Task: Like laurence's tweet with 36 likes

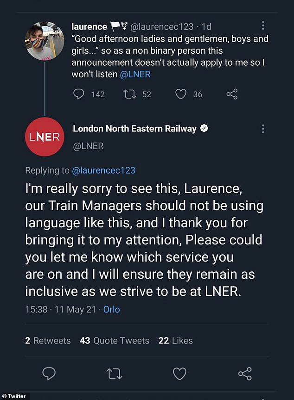Action: pos(180,94)
